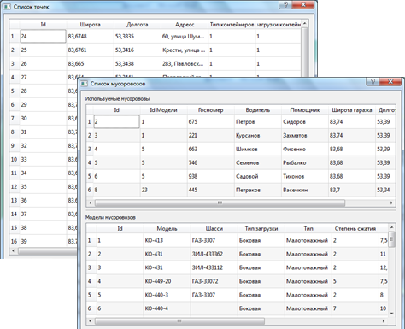The image size is (405, 329).
Task: Select model cell КО-440-3
Action: 167,295
